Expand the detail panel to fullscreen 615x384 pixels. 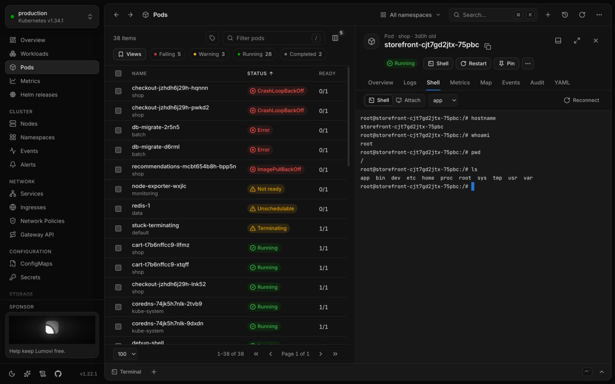click(577, 41)
